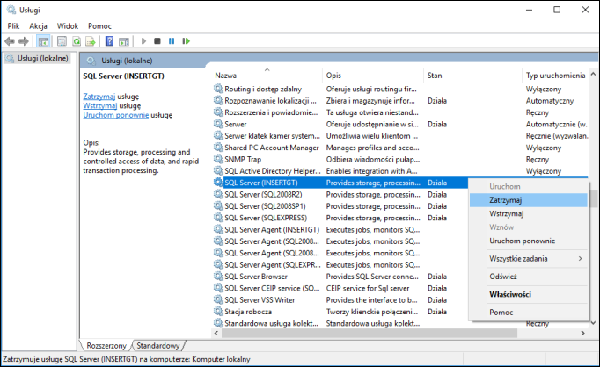Click the Wstrzymaj usługę link
Screen dimensions: 600x367
pyautogui.click(x=100, y=105)
